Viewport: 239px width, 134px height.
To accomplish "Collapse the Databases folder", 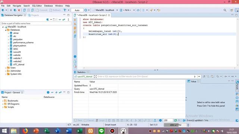I will click(6, 30).
